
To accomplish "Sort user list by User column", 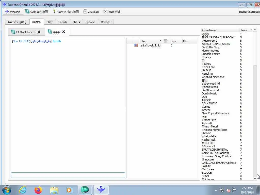I will [x=151, y=41].
